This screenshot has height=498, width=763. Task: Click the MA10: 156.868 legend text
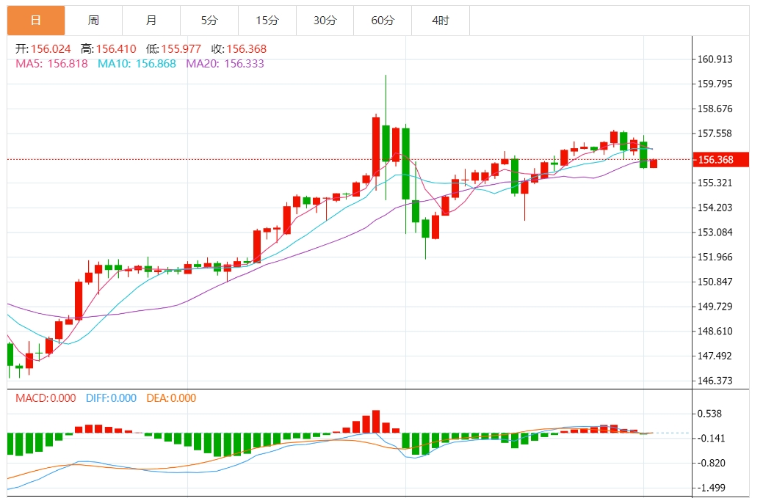(137, 64)
